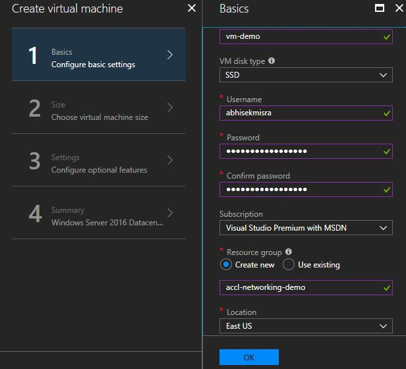Close the Basics blade
The width and height of the screenshot is (406, 369).
399,8
